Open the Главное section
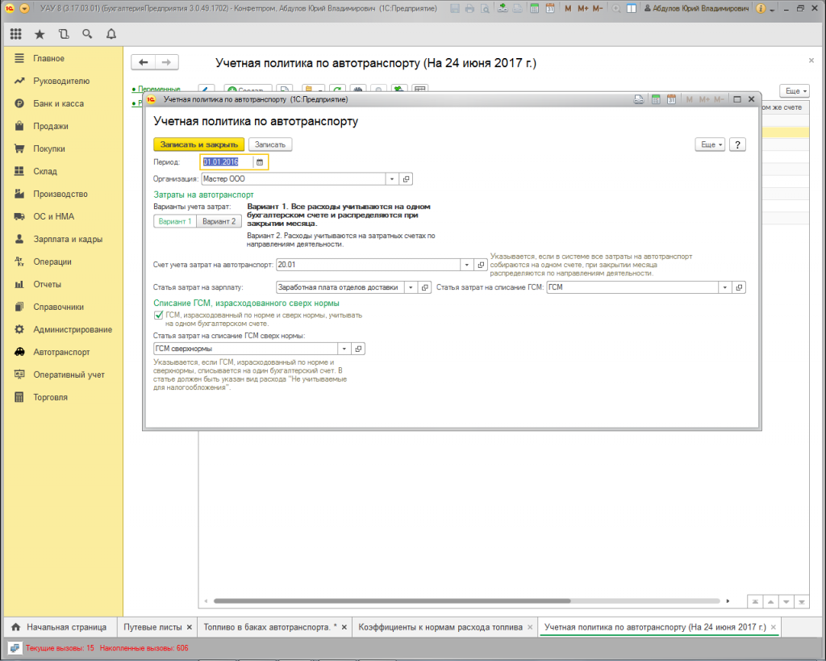The image size is (826, 661). tap(48, 58)
